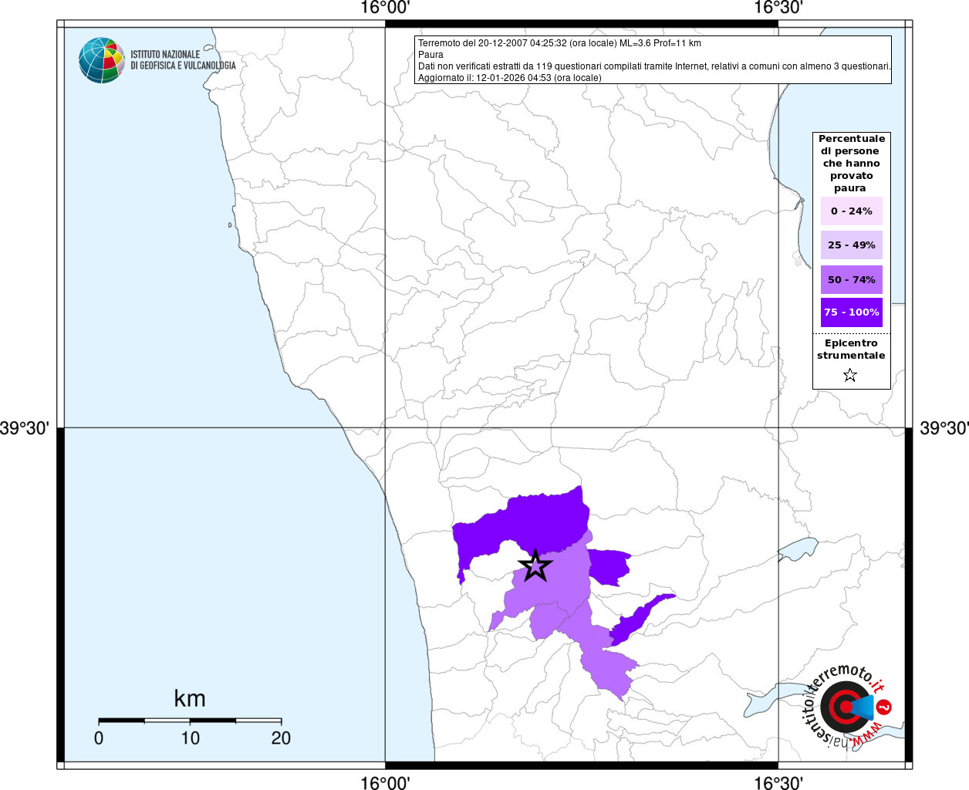Click the bottom 16°00' longitude label
This screenshot has width=969, height=790.
coord(385,782)
